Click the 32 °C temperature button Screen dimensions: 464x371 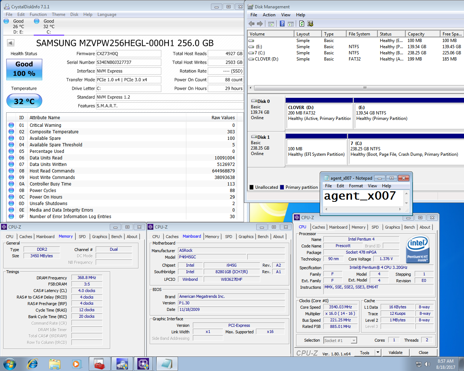[x=24, y=101]
